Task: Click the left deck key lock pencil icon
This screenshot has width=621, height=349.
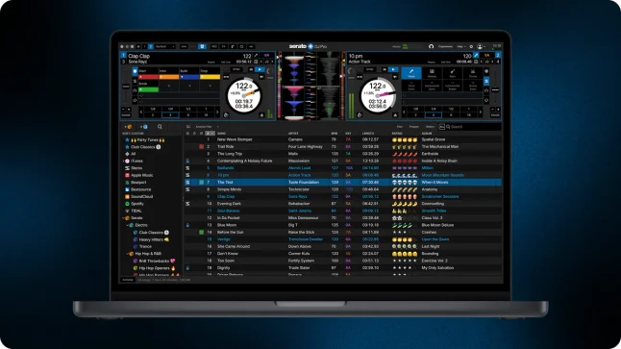Action: coord(256,56)
